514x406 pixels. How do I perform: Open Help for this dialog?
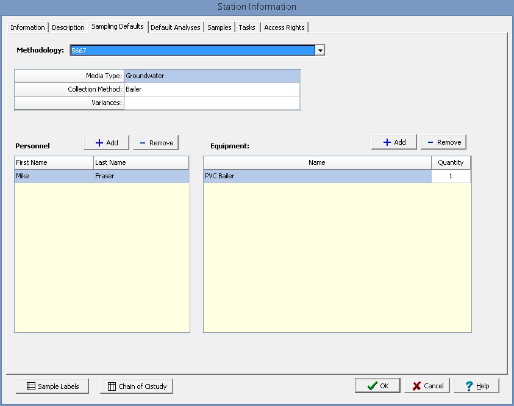point(476,386)
